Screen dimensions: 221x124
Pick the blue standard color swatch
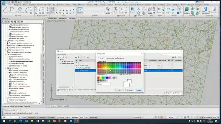click(x=107, y=77)
